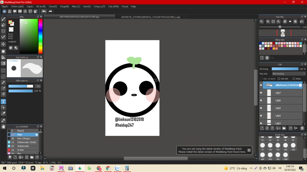Switch to the 380743fb93583f3261c580c65971278b.jpg tab

point(79,17)
